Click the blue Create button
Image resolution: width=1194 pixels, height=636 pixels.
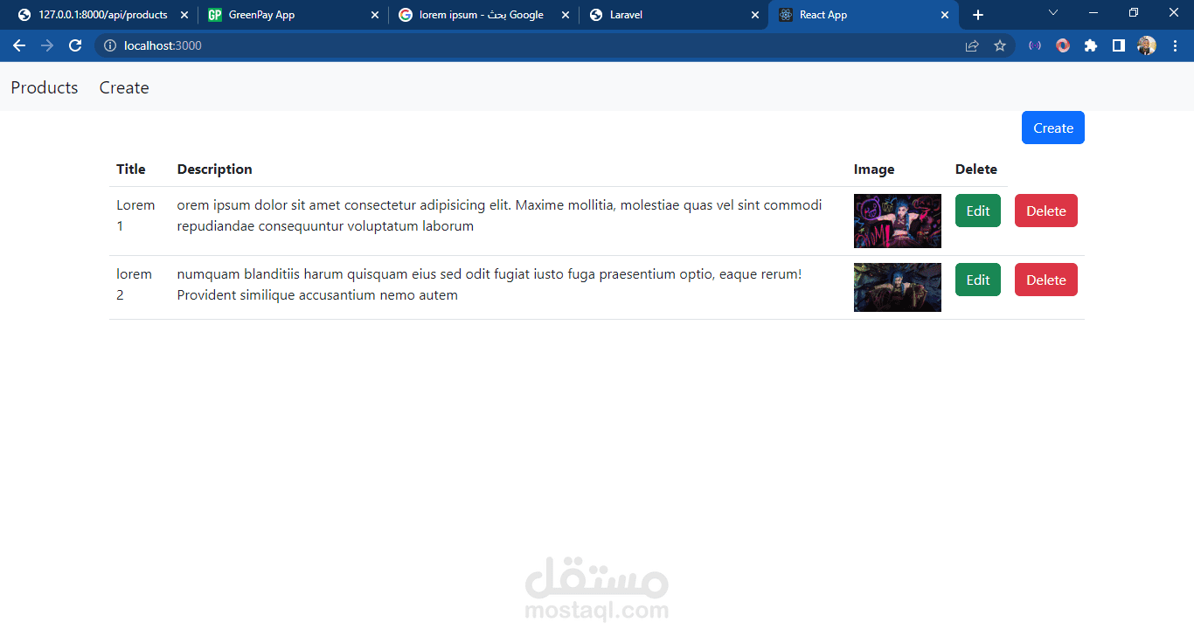click(1053, 128)
